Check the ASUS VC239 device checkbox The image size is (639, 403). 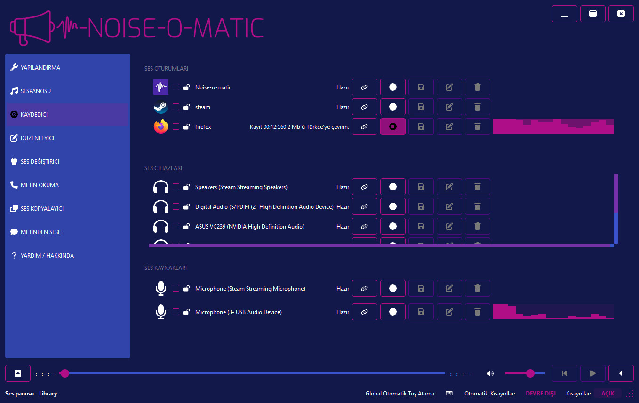pos(176,226)
